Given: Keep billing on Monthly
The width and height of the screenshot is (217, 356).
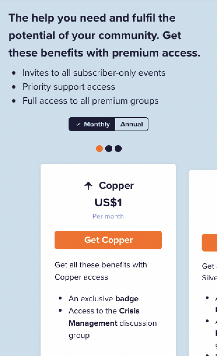Looking at the screenshot, I should [x=92, y=124].
